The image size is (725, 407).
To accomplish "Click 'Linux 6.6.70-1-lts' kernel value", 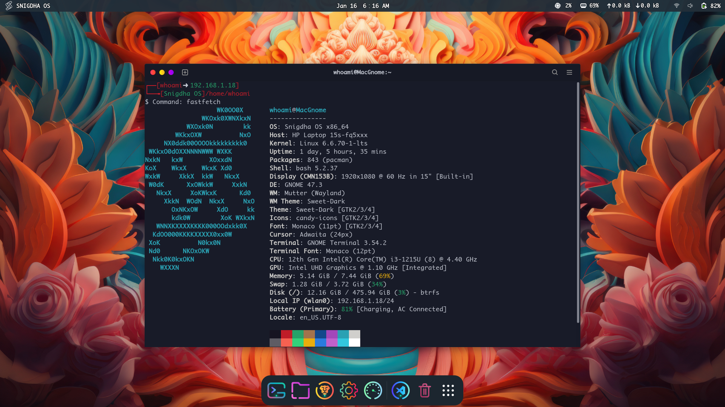I will [x=334, y=143].
